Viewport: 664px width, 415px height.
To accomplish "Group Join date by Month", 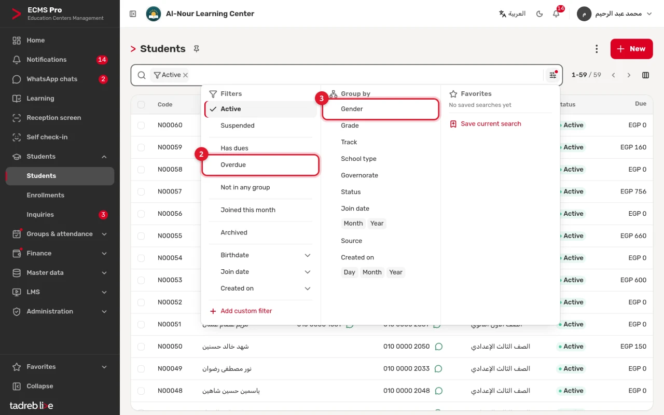I will point(353,224).
